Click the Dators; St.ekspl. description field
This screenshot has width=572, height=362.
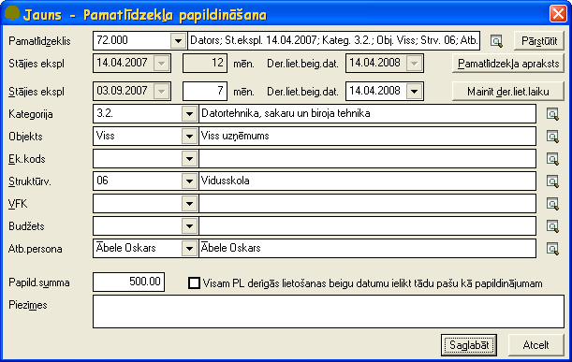[x=334, y=40]
